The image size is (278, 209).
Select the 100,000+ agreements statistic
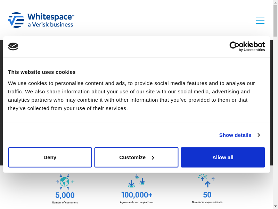(x=137, y=195)
